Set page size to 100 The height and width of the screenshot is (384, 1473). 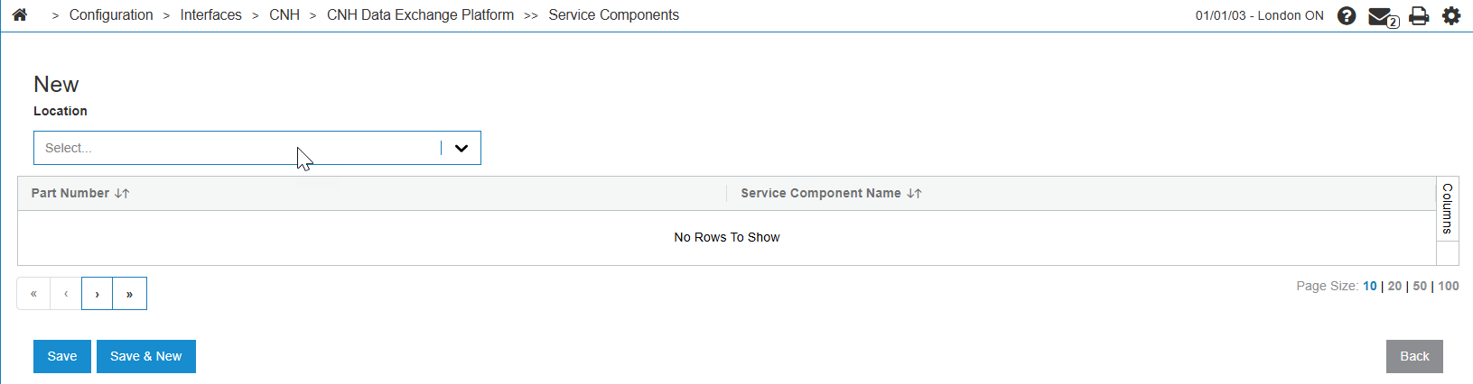tap(1449, 286)
